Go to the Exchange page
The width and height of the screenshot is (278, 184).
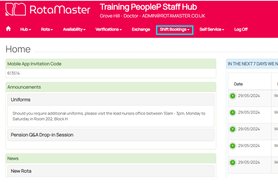point(141,29)
